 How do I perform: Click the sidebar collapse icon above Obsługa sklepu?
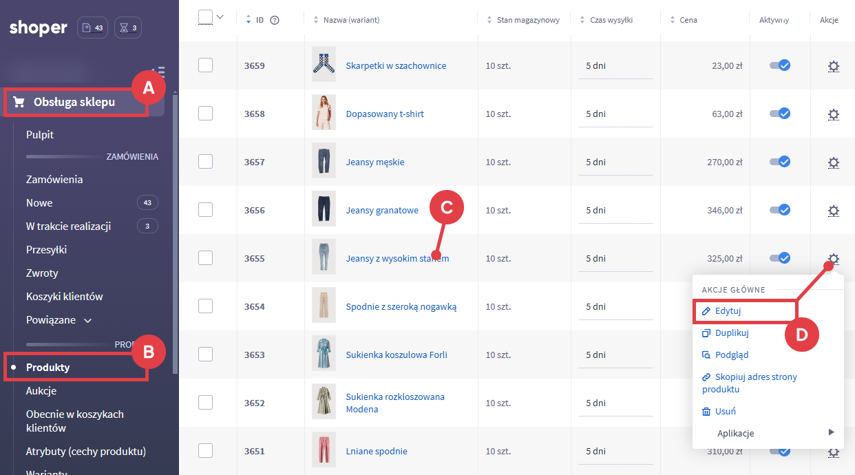tap(158, 71)
